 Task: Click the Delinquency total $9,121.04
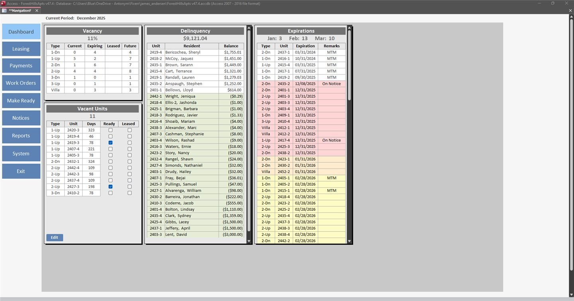pyautogui.click(x=195, y=38)
